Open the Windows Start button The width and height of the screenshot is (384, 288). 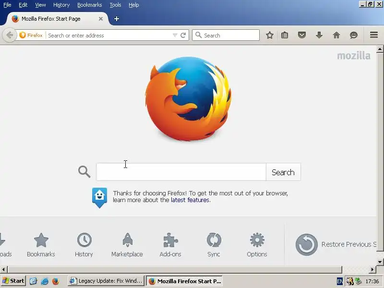(13, 281)
